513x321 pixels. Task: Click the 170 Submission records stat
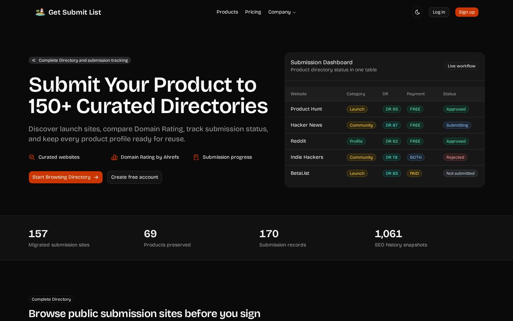coord(283,238)
